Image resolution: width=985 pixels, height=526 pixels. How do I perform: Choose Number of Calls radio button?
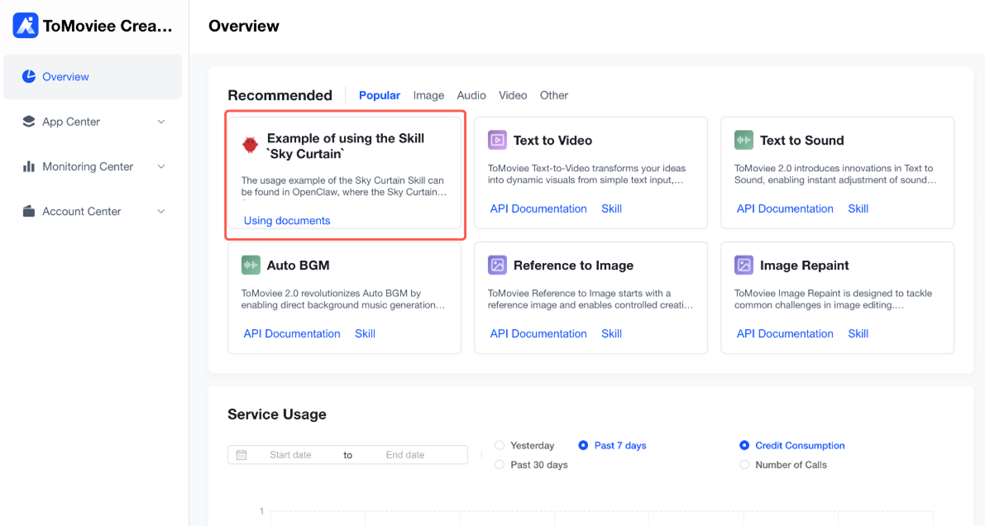(744, 465)
